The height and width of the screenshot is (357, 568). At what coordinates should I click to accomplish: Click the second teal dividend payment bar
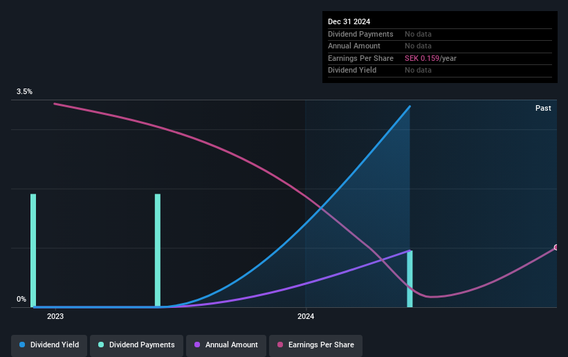158,250
